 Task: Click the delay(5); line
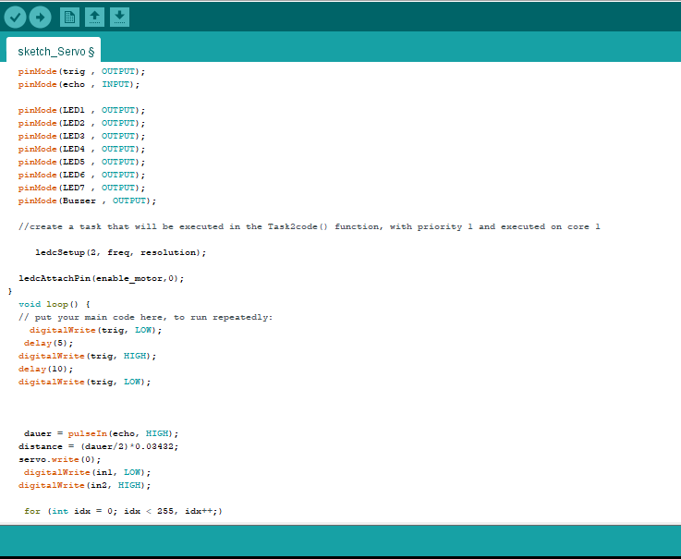click(49, 343)
